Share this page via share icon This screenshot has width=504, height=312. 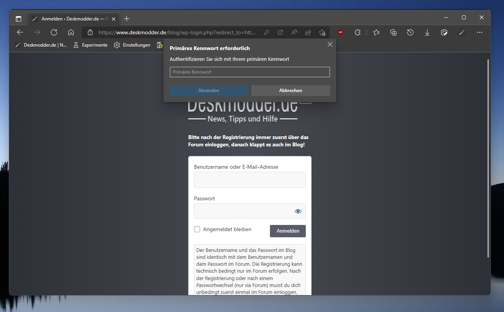[308, 32]
